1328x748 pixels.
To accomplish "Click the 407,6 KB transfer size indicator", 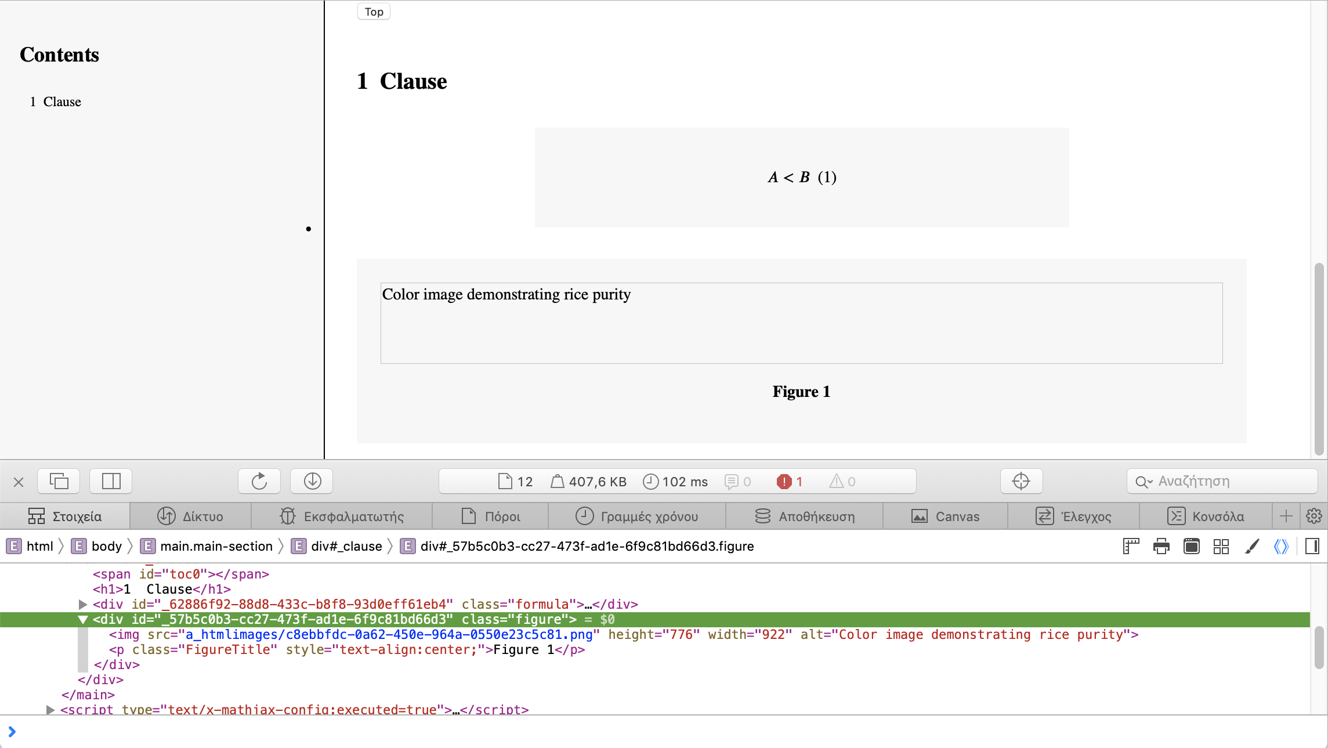I will point(588,482).
